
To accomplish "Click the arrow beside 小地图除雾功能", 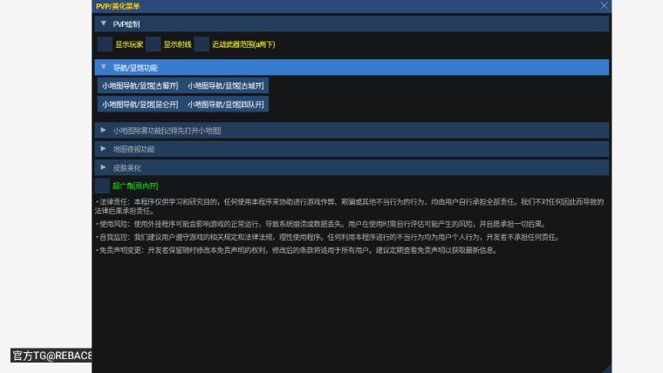I will (104, 130).
